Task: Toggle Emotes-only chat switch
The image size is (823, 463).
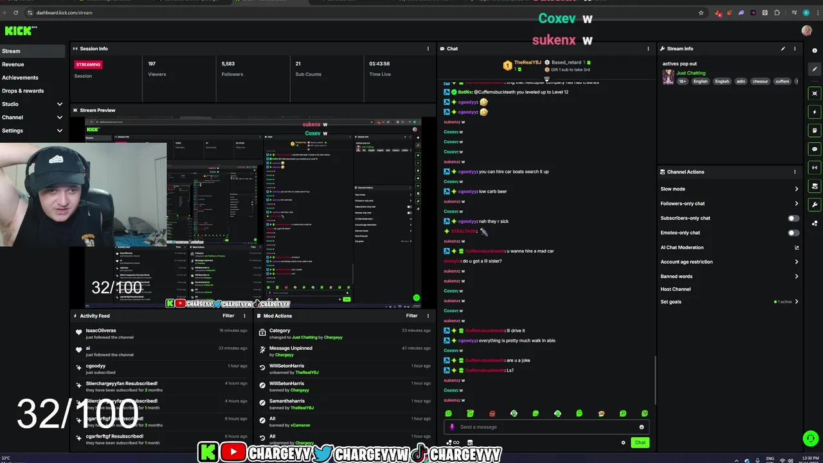Action: [x=794, y=233]
